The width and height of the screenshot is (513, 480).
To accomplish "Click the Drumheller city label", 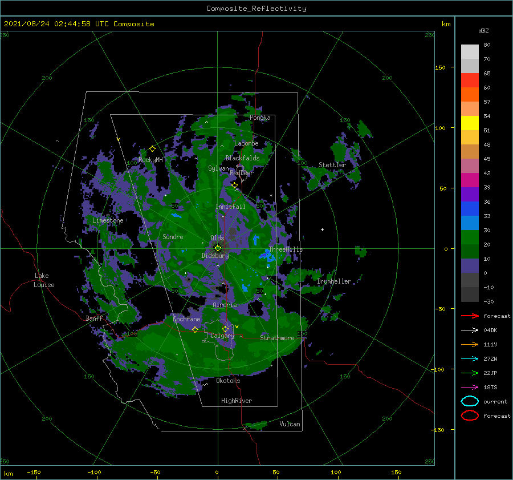I will [334, 281].
